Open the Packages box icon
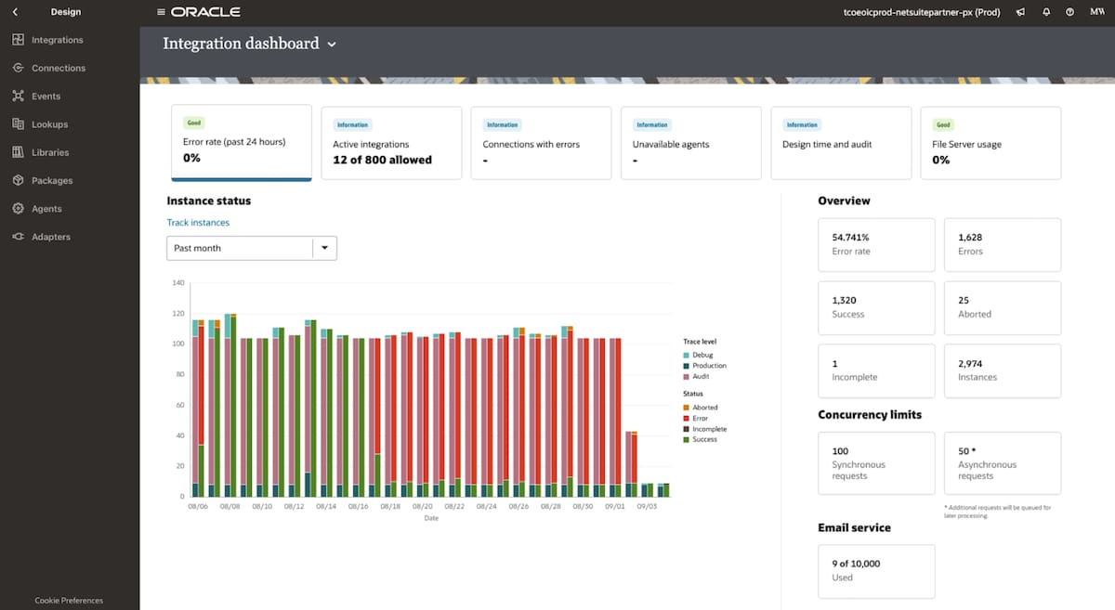The height and width of the screenshot is (610, 1115). tap(18, 180)
